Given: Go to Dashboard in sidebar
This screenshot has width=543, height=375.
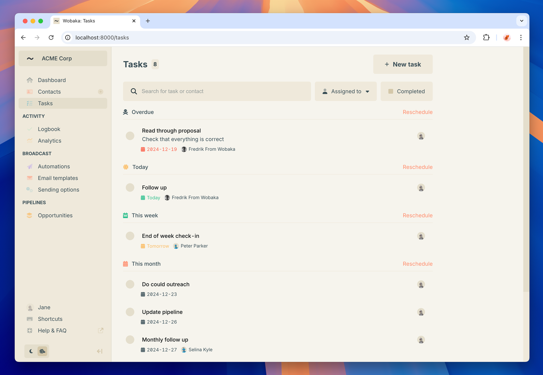Looking at the screenshot, I should pyautogui.click(x=63, y=80).
